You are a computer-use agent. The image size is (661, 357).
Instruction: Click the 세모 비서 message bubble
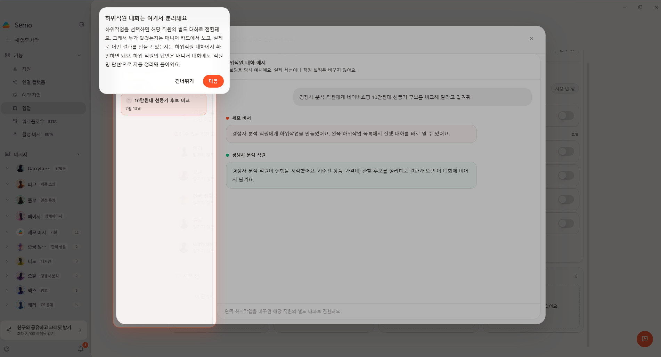[351, 134]
